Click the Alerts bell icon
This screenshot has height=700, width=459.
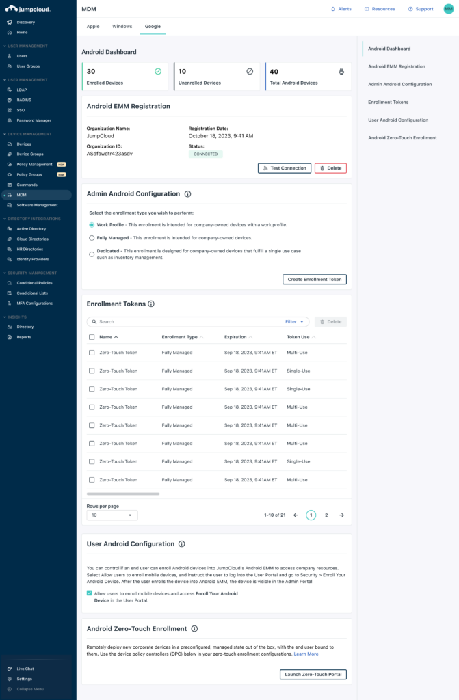click(333, 9)
